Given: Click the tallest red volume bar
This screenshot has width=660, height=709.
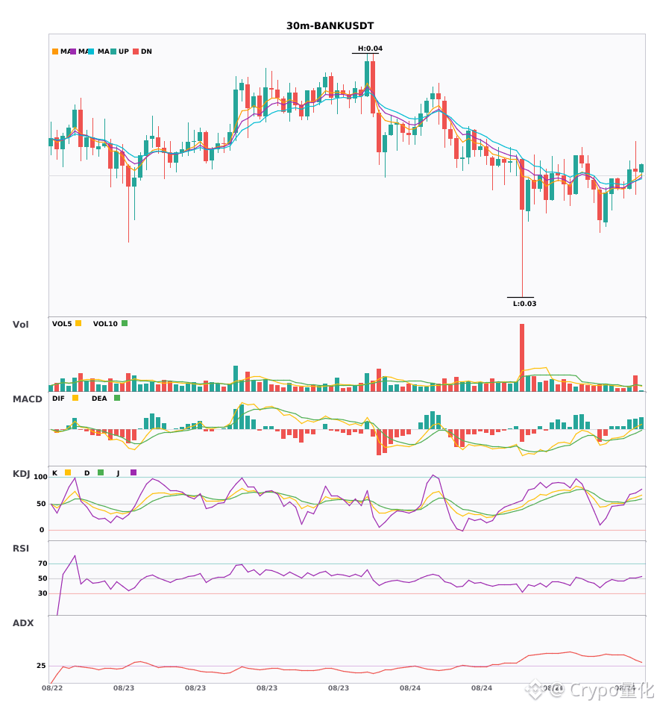Looking at the screenshot, I should click(522, 357).
